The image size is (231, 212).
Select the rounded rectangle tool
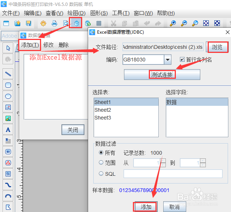point(8,85)
